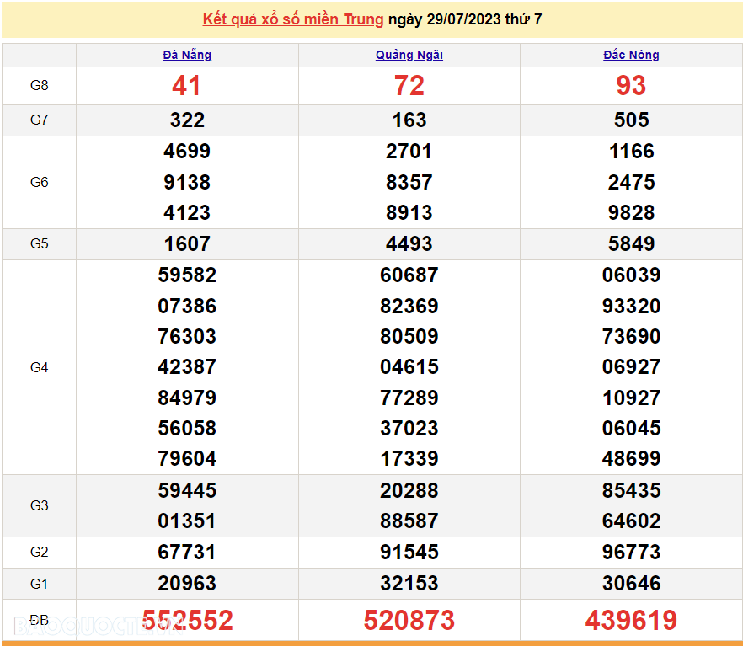Screen dimensions: 743x646
Task: Click the G7 number 322
Action: click(x=187, y=120)
